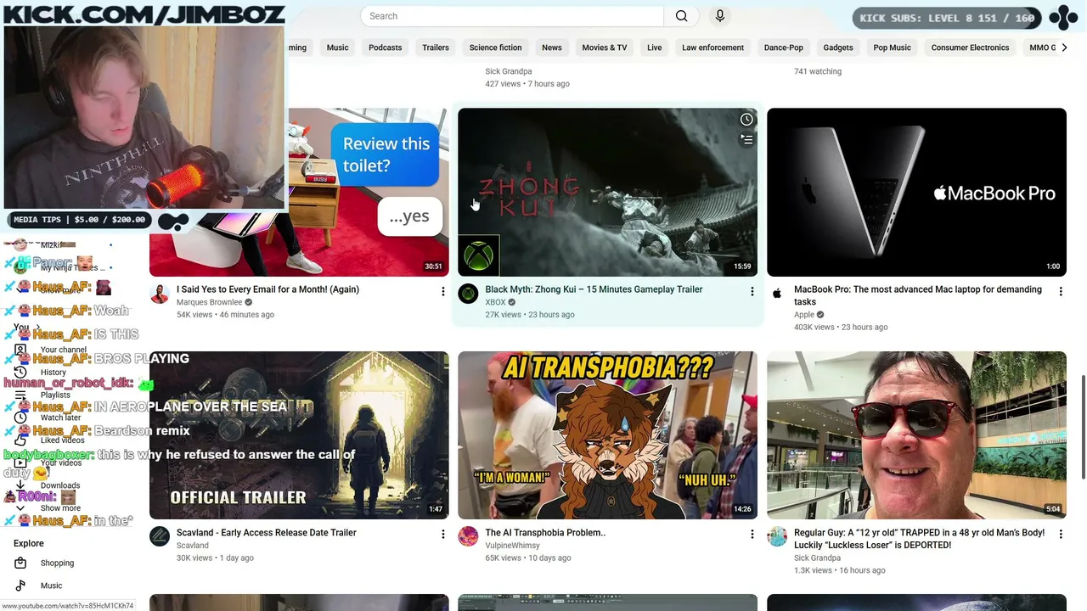
Task: Select the Podcasts category chip
Action: point(385,48)
